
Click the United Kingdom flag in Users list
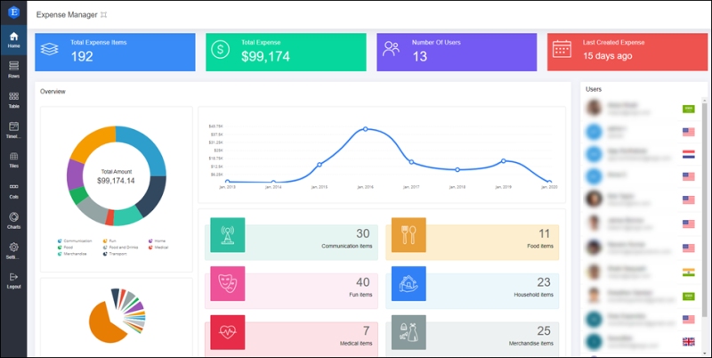coord(688,342)
